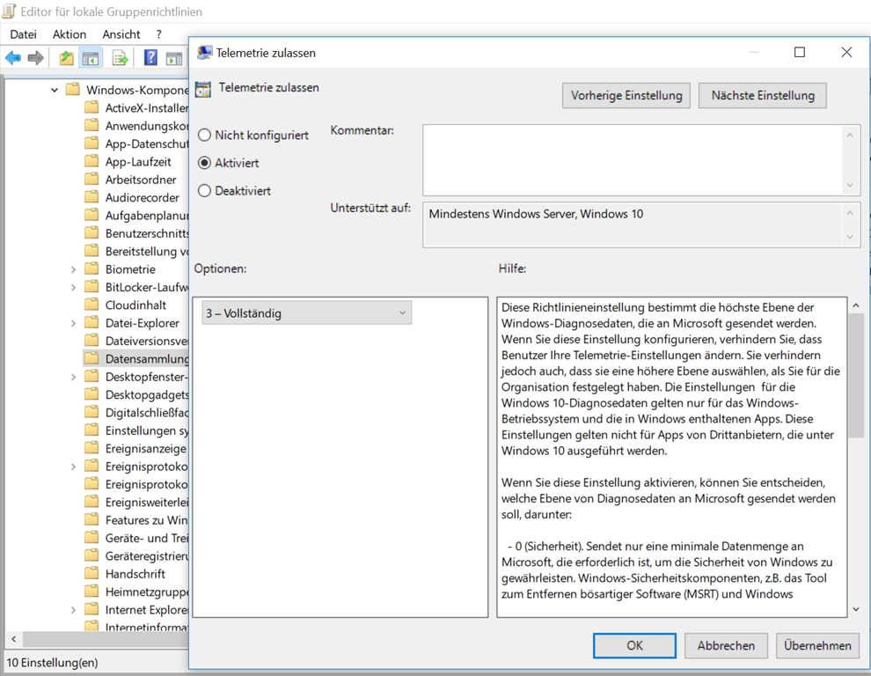Click the tree pane scroll-left arrow
Image resolution: width=871 pixels, height=676 pixels.
(x=13, y=639)
